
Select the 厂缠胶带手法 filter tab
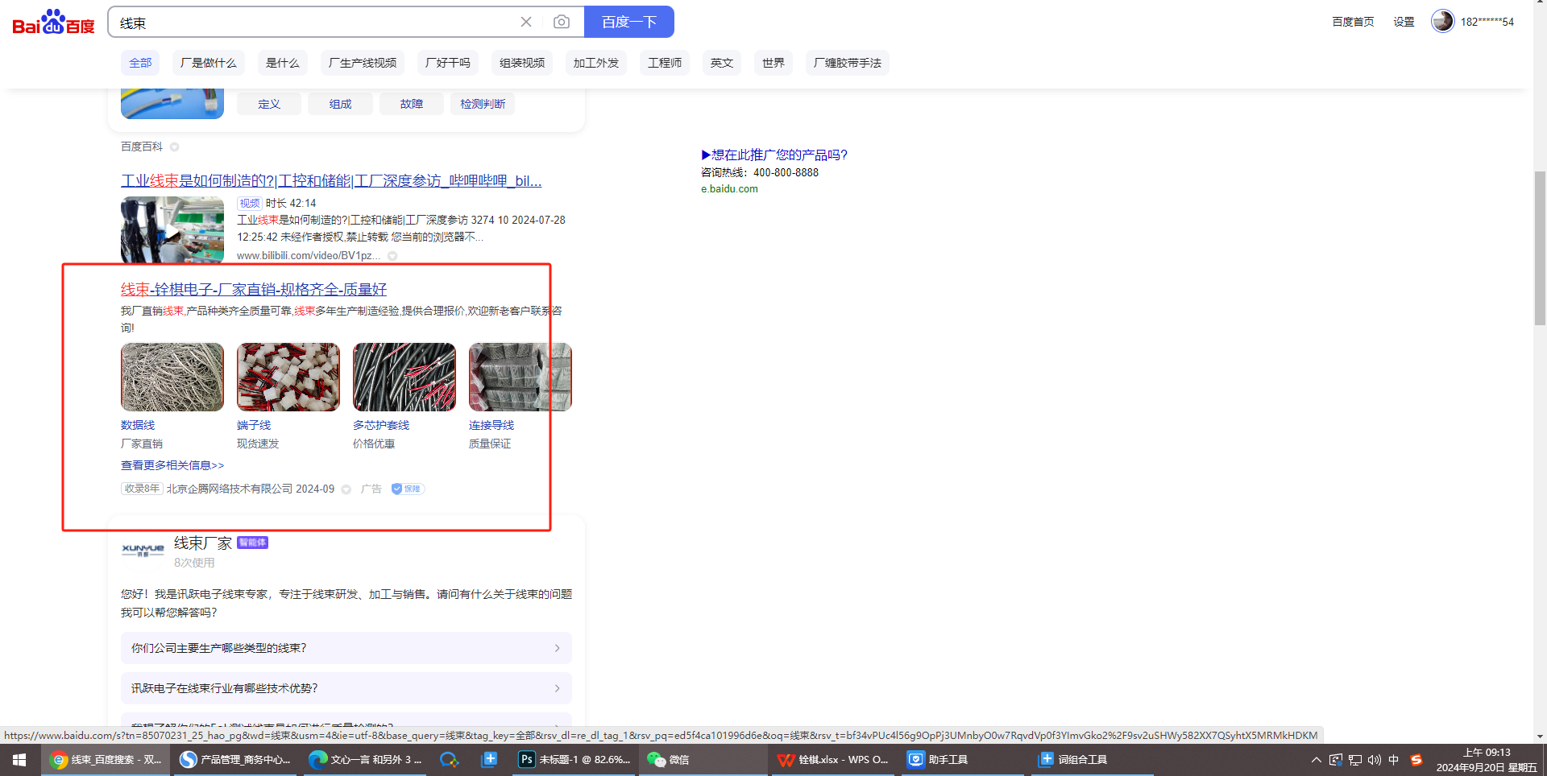pos(848,63)
